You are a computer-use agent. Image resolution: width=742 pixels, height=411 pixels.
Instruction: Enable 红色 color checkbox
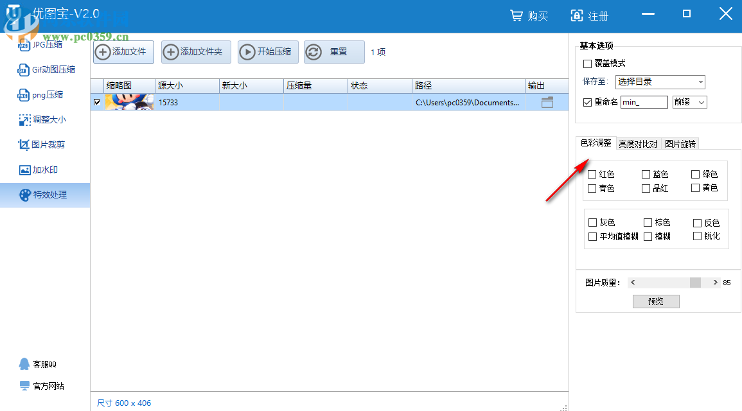[x=592, y=175]
